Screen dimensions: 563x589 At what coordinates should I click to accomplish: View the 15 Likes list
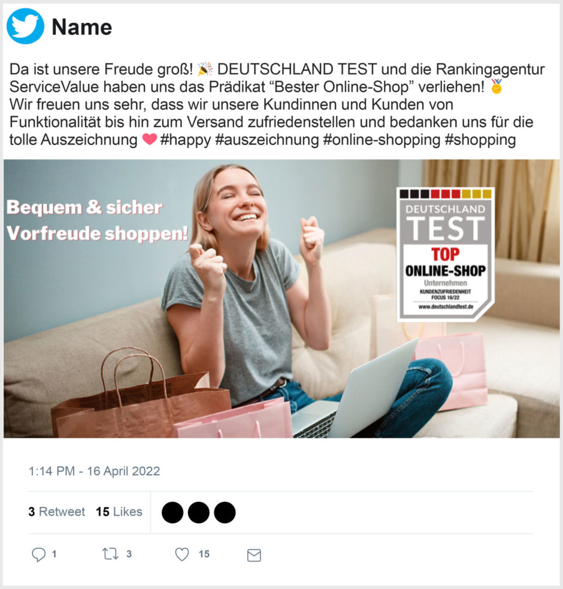[x=119, y=512]
